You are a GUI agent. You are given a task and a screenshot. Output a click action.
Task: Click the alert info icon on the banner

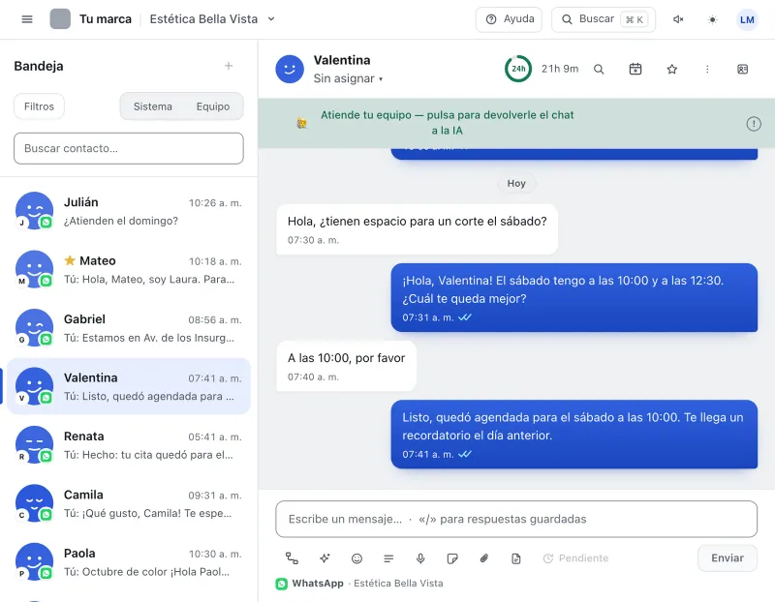pyautogui.click(x=754, y=124)
